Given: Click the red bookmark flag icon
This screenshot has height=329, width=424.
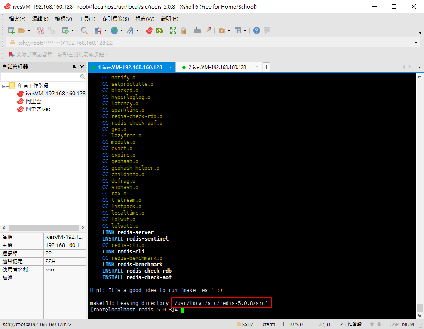Looking at the screenshot, I should click(x=11, y=55).
